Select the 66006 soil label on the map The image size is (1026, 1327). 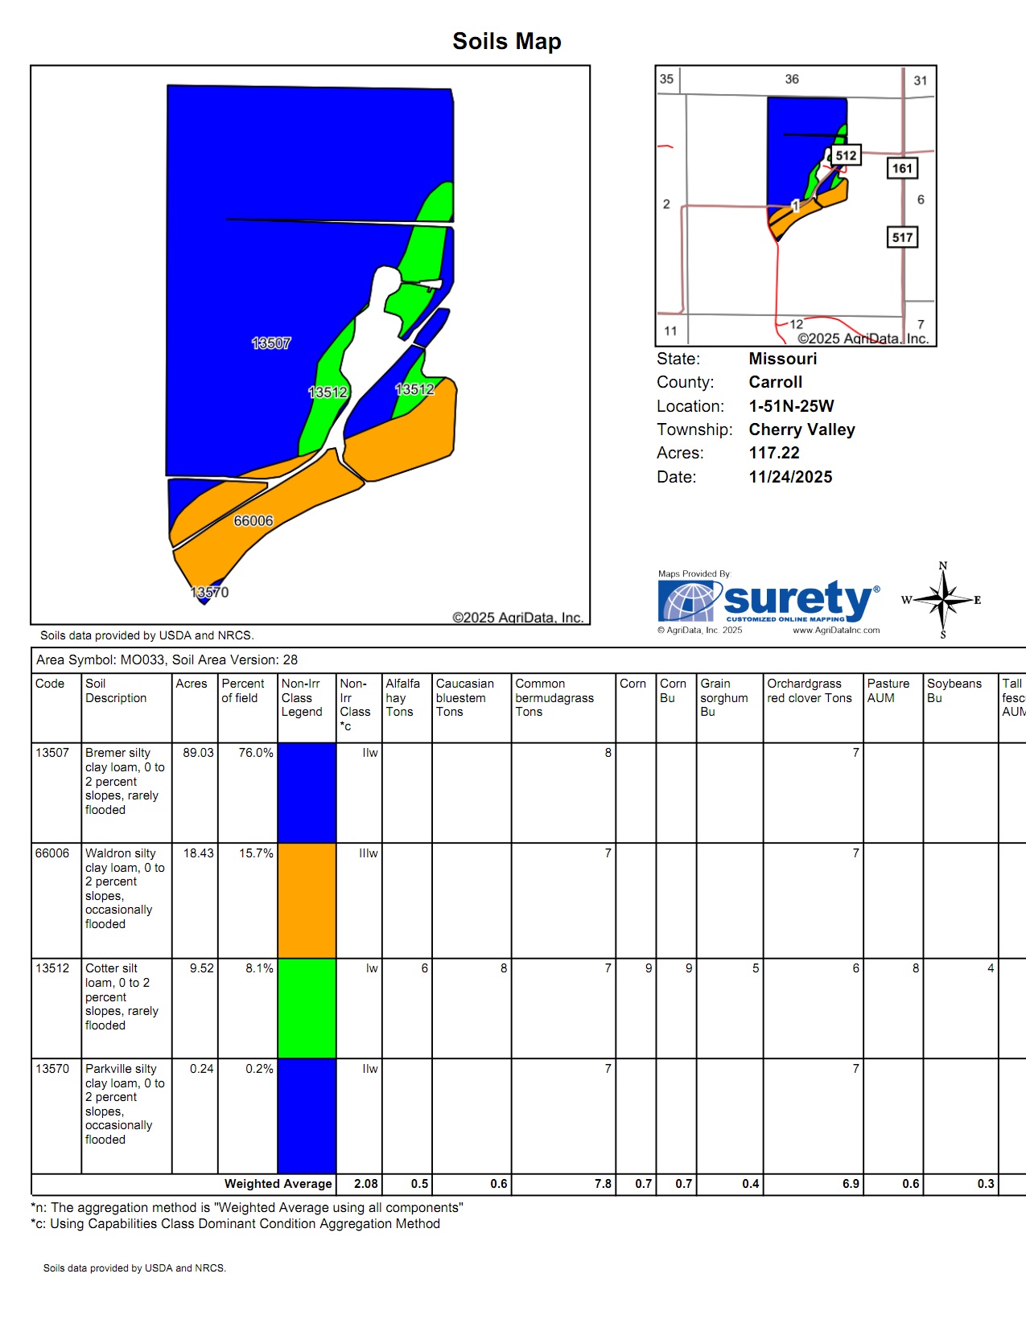[253, 521]
